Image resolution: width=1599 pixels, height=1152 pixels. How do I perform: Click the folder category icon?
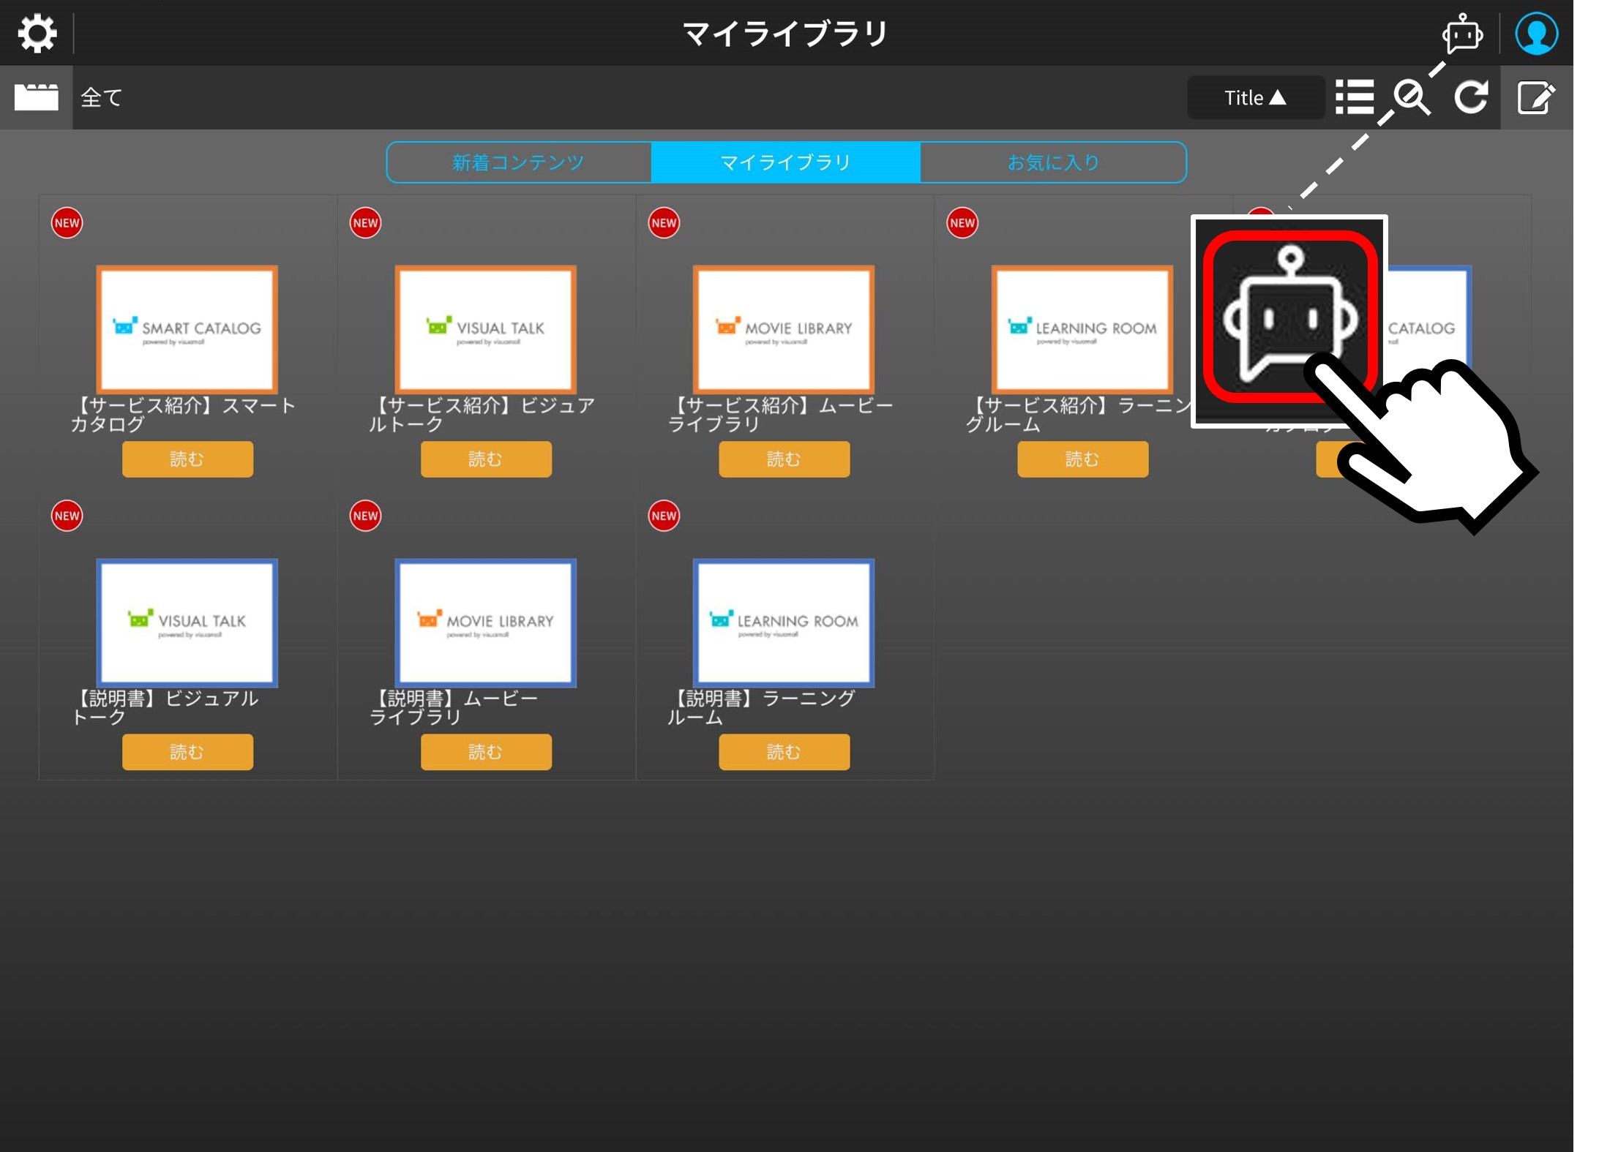coord(36,97)
